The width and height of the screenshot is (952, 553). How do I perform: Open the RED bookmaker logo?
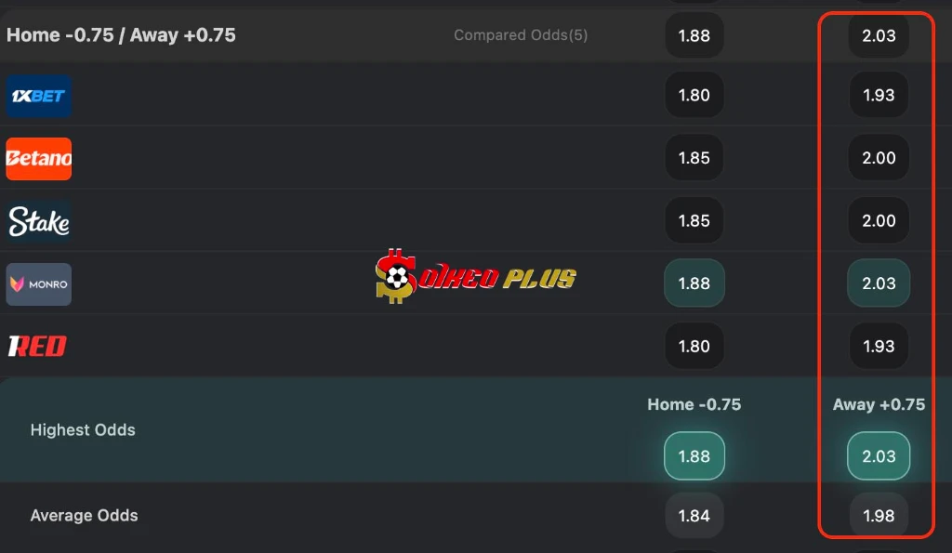point(37,347)
